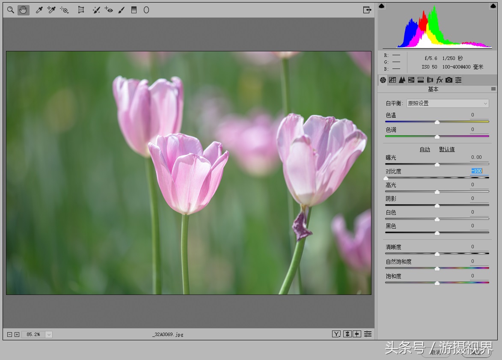Select the Radial Filter tool
Image resolution: width=502 pixels, height=360 pixels.
146,10
